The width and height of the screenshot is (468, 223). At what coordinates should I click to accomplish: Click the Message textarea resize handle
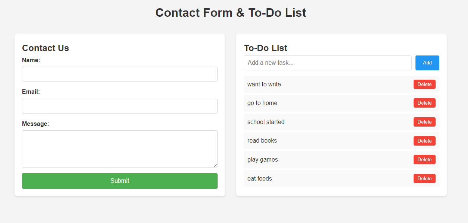pos(215,165)
